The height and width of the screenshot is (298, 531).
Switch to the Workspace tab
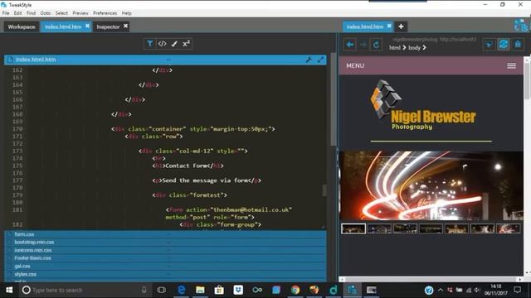[22, 26]
